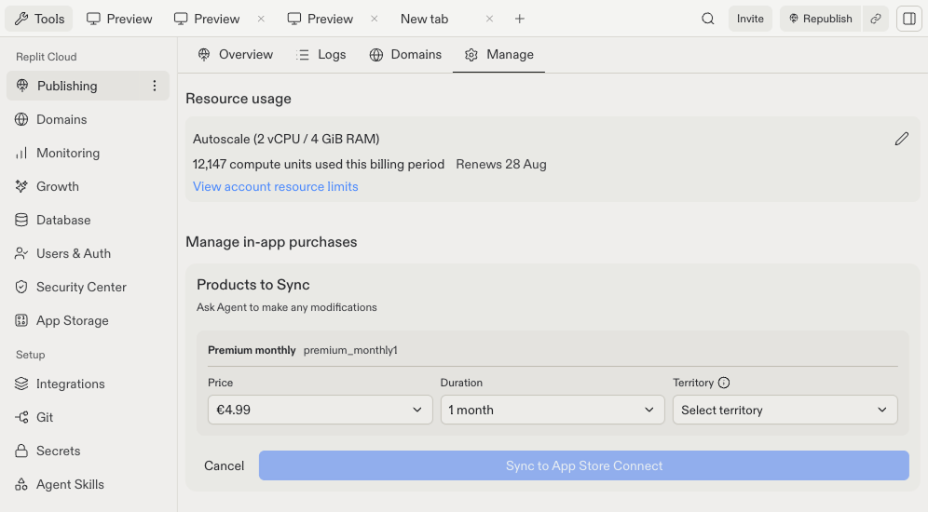Switch to the first Preview tab

pyautogui.click(x=119, y=19)
